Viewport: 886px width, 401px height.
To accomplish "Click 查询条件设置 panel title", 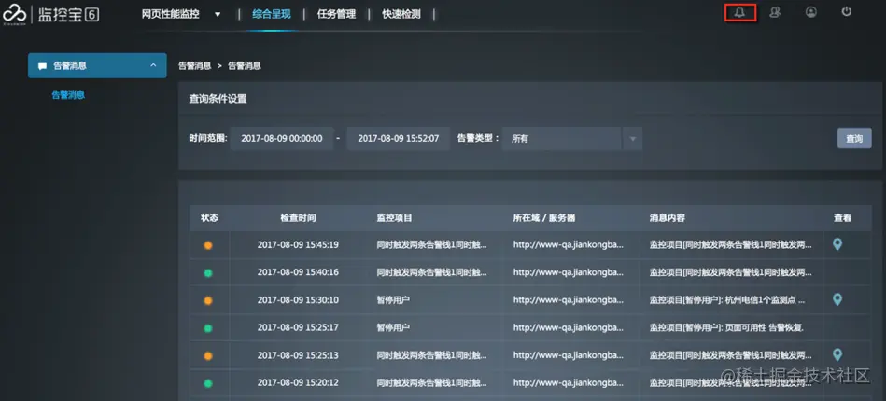I will coord(218,99).
